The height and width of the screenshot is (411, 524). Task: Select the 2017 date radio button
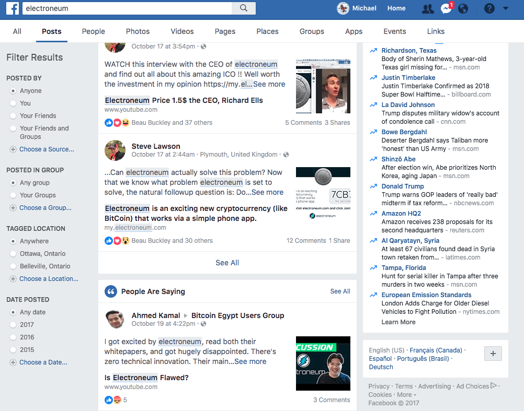point(13,325)
